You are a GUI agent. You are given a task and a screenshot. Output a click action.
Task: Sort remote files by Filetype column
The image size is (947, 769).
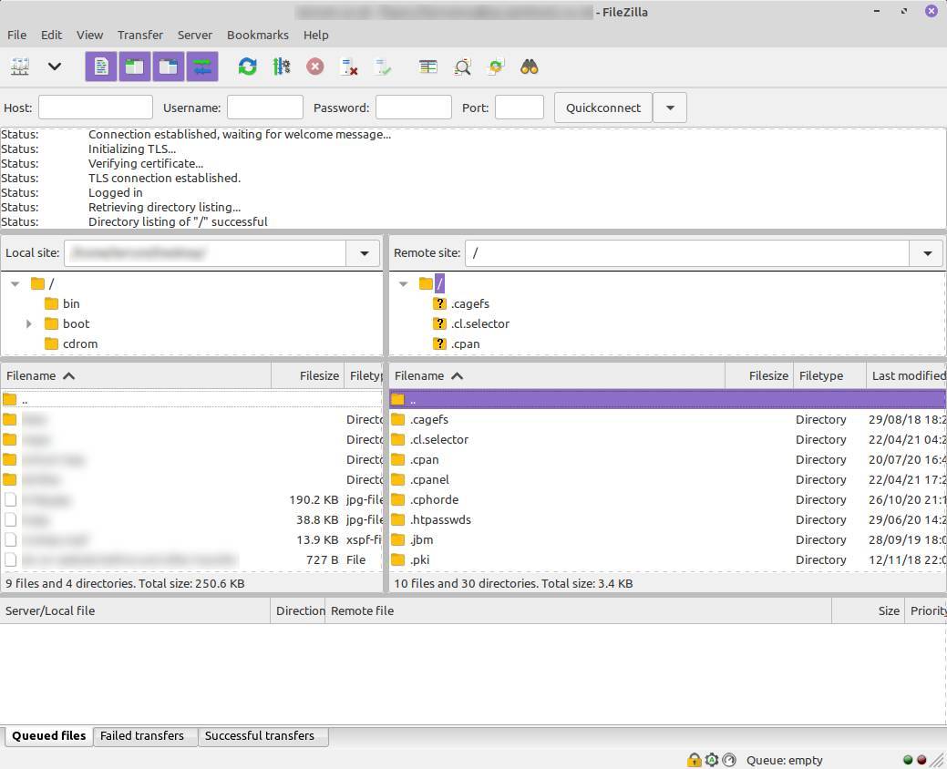point(829,375)
